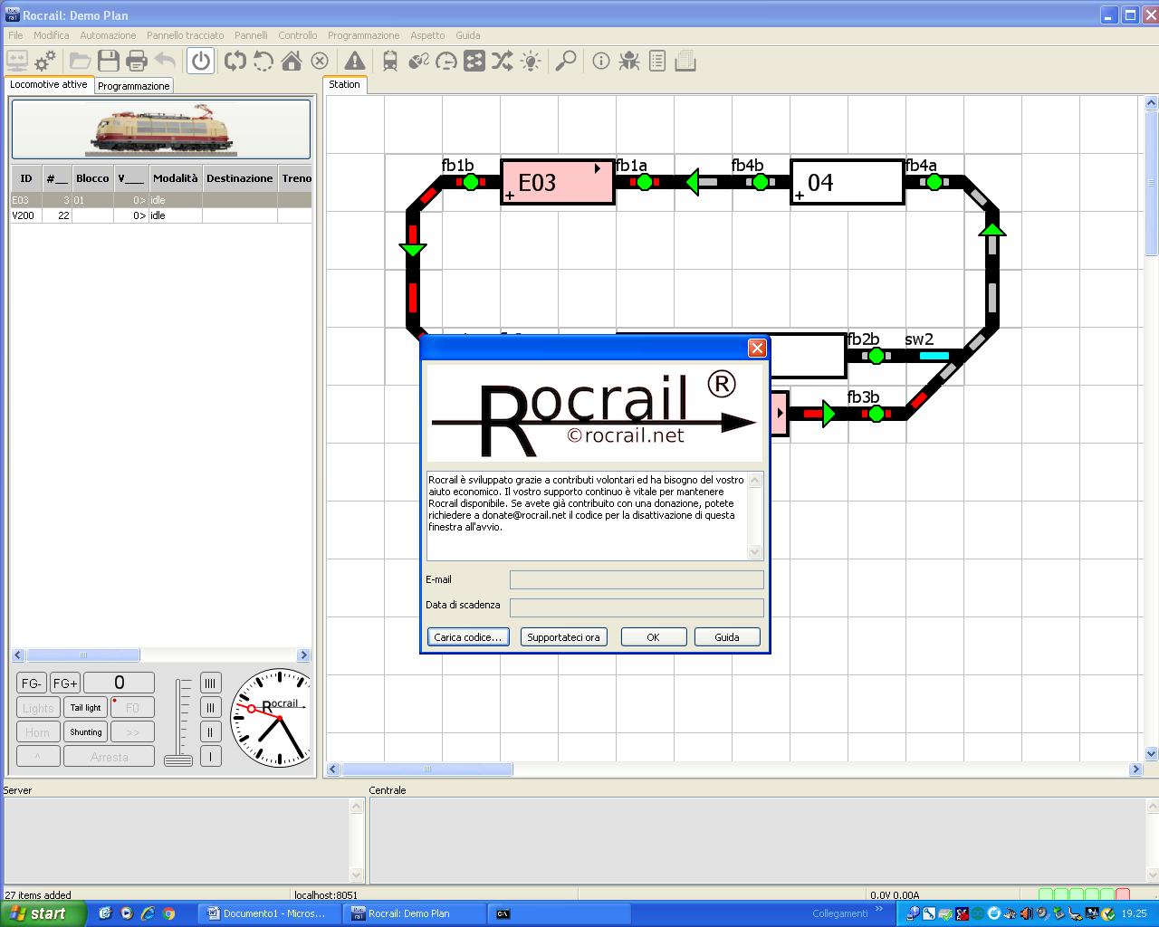The image size is (1159, 927).
Task: Toggle track power button
Action: 201,61
